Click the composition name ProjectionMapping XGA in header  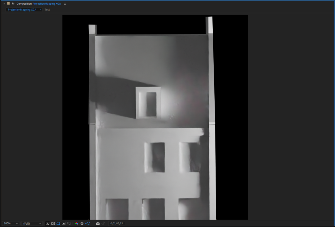[46, 4]
